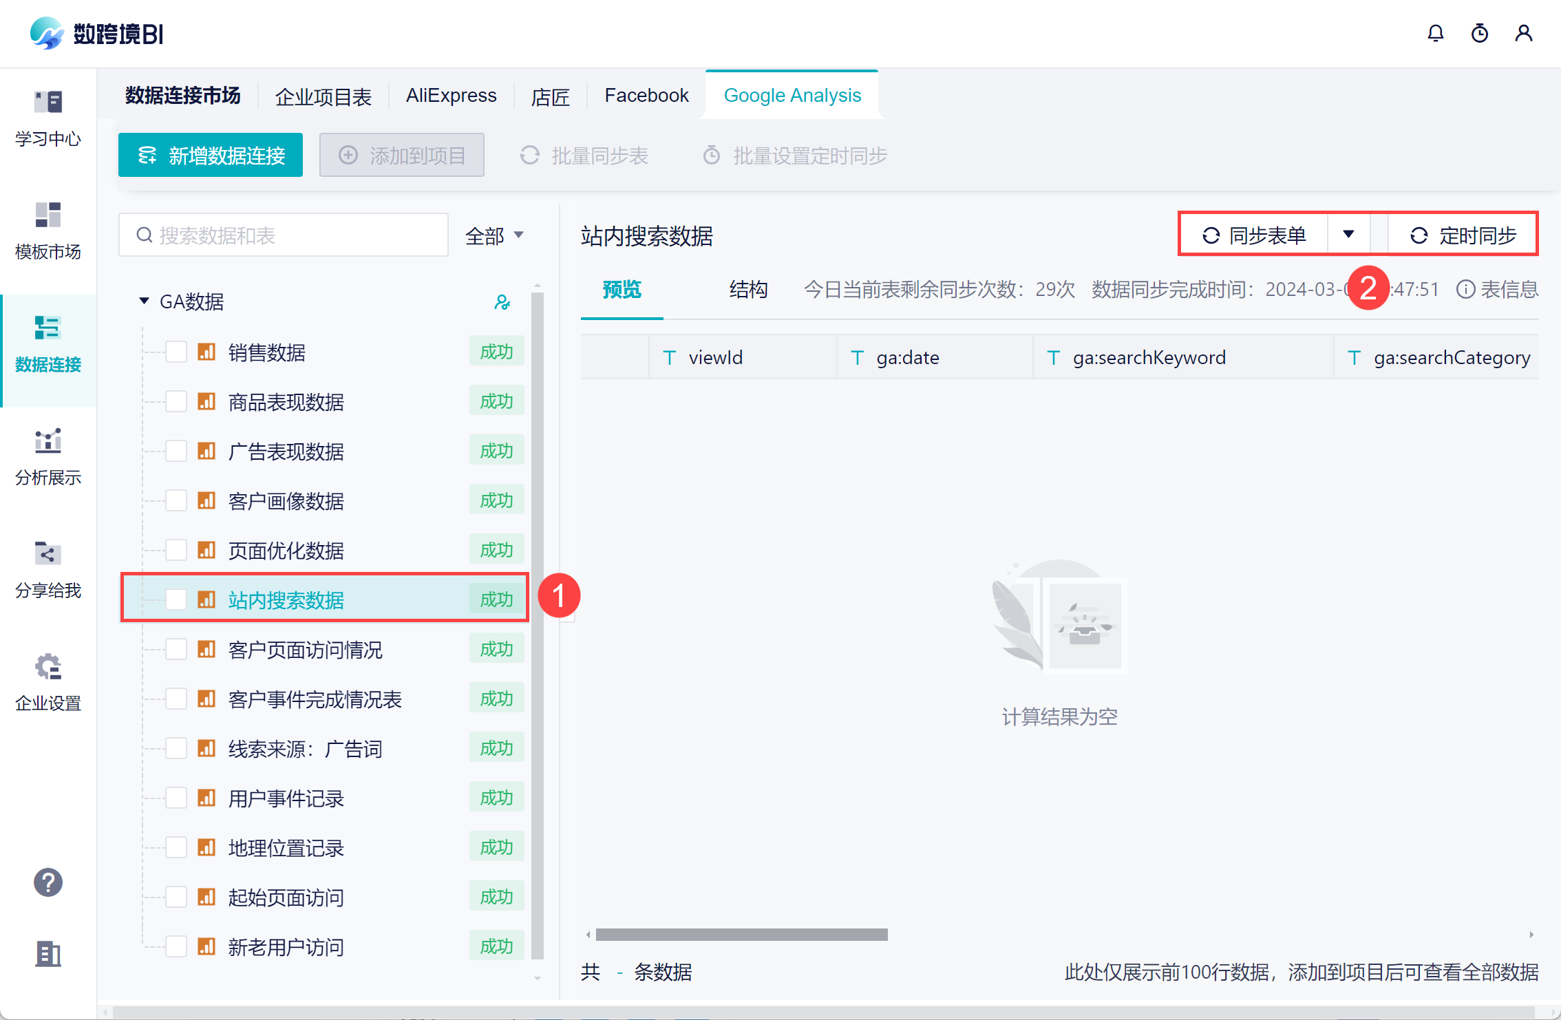
Task: Switch to the 结构 tab
Action: point(748,289)
